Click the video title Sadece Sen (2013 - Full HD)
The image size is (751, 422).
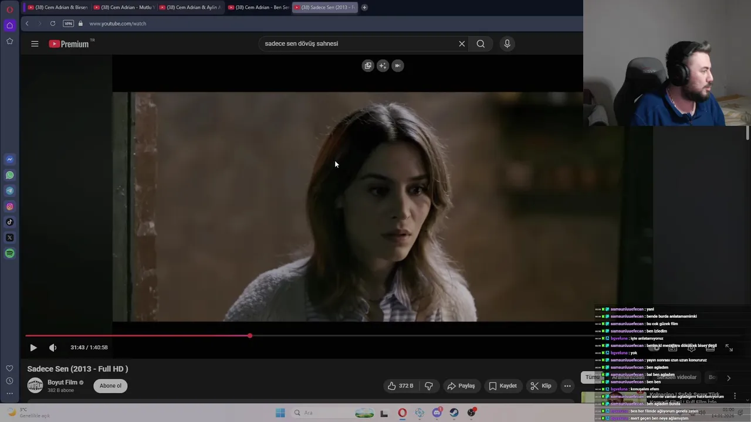(x=77, y=369)
